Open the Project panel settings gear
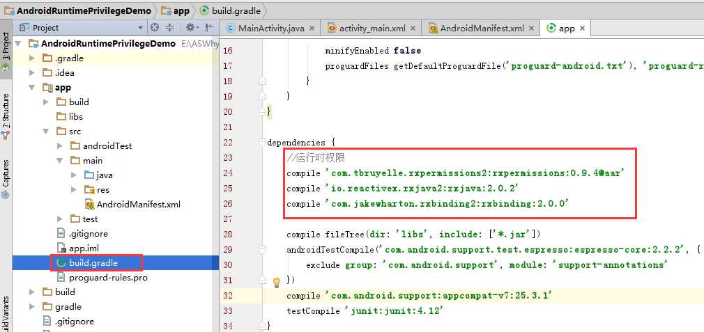Screen dimensions: 704x332 click(192, 28)
